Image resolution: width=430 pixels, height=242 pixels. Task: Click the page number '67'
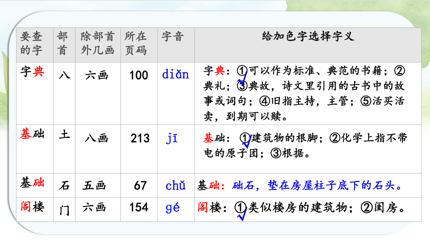click(140, 186)
